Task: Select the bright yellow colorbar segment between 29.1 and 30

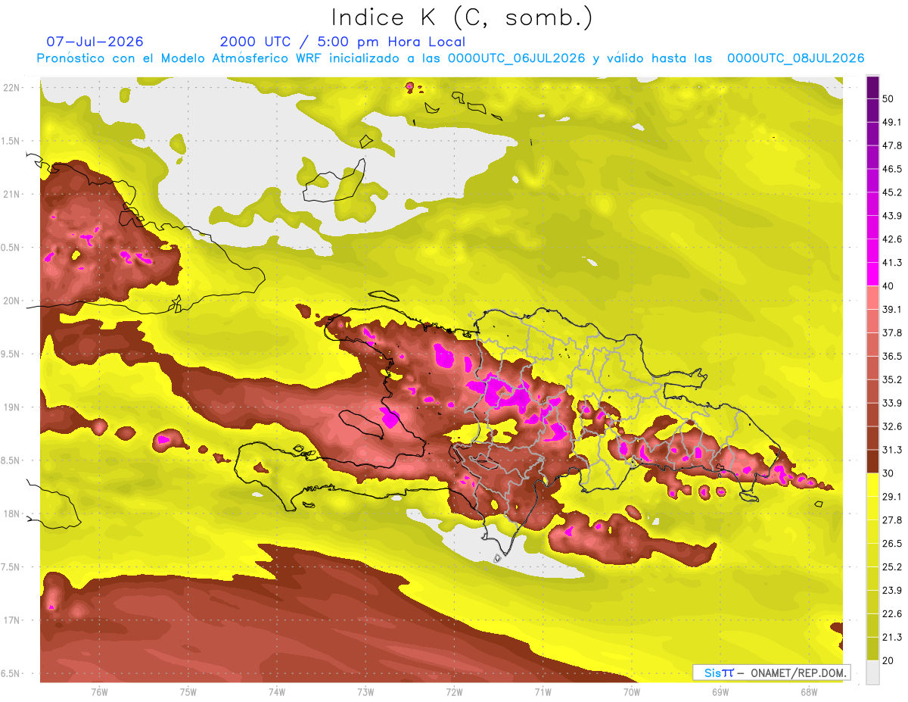Action: pyautogui.click(x=873, y=485)
